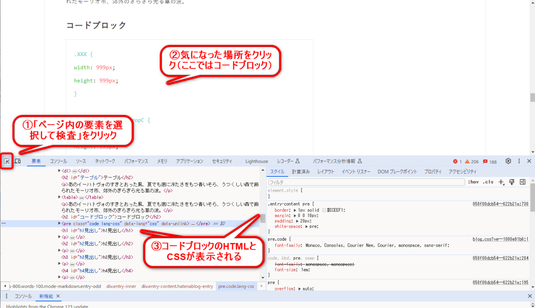Open the rendering emulation paintbrush icon

point(512,182)
